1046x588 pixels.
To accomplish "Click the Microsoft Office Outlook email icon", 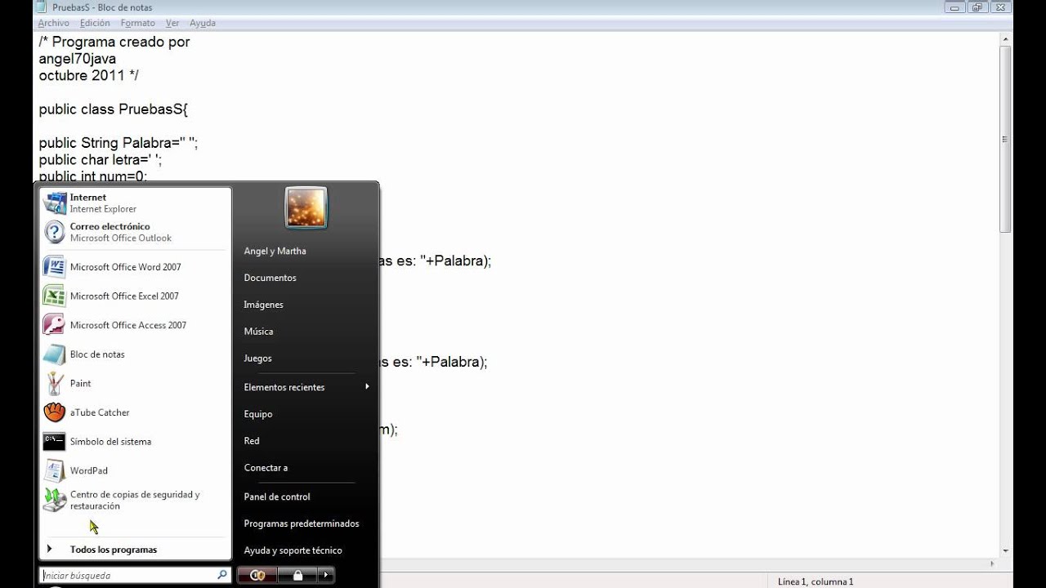I will [55, 232].
